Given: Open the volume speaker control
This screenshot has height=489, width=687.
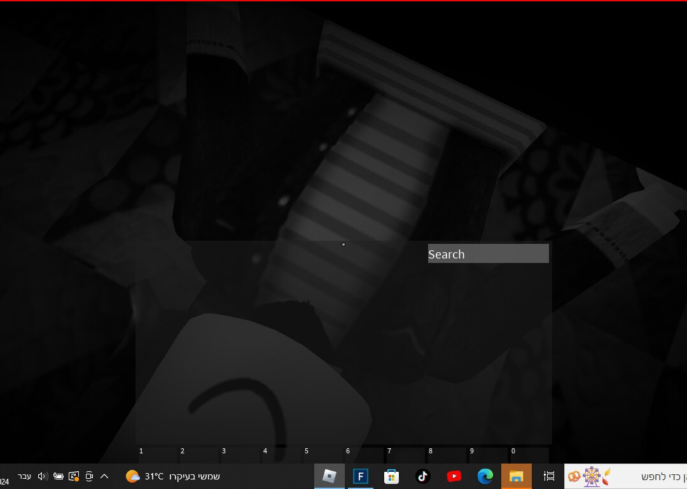Looking at the screenshot, I should [43, 476].
